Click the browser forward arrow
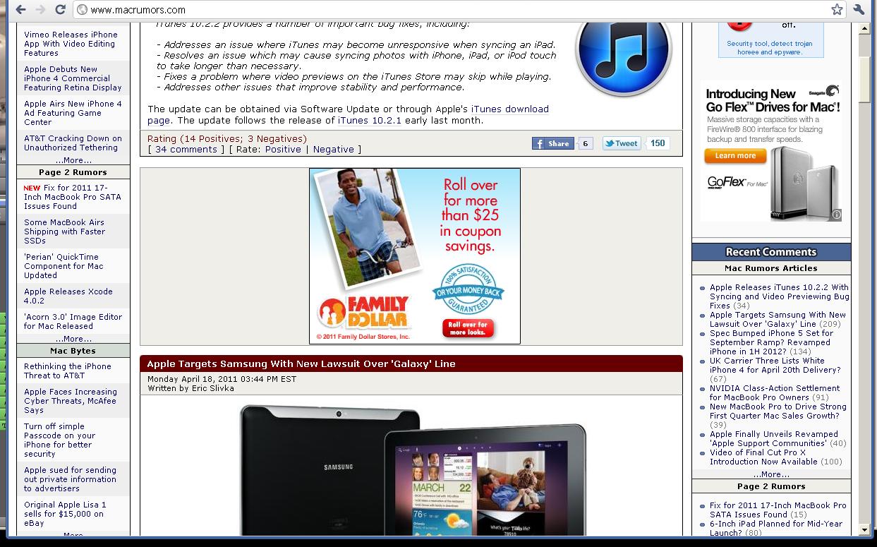The height and width of the screenshot is (547, 877). tap(40, 10)
